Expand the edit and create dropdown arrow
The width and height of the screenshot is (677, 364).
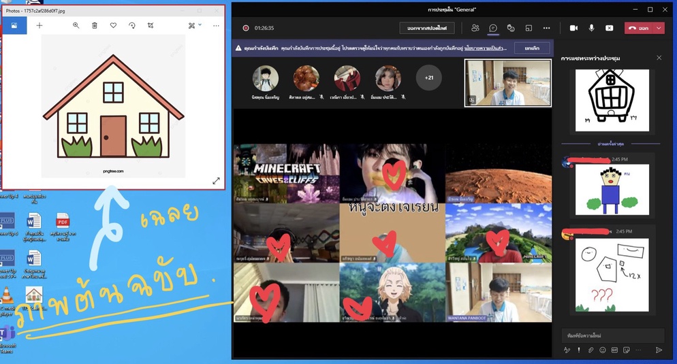coord(200,25)
